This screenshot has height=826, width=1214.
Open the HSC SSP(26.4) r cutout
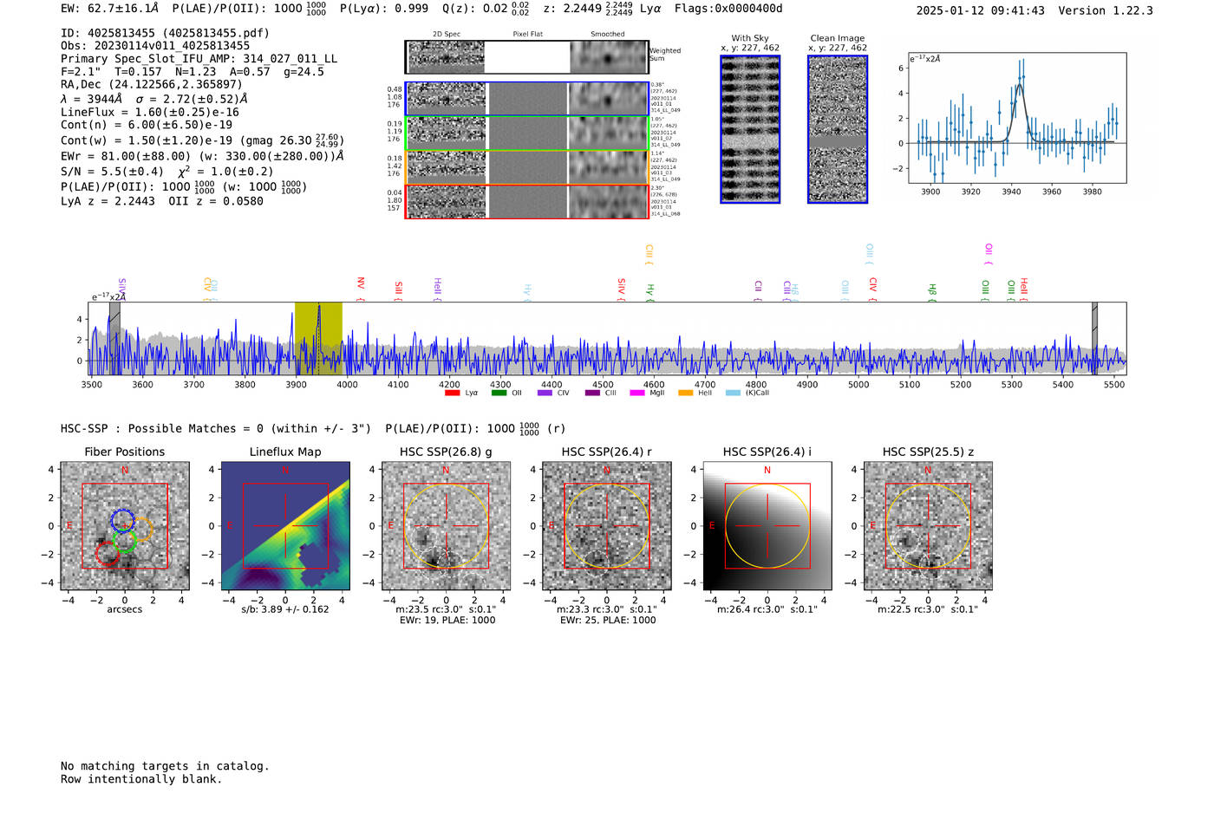pos(606,525)
